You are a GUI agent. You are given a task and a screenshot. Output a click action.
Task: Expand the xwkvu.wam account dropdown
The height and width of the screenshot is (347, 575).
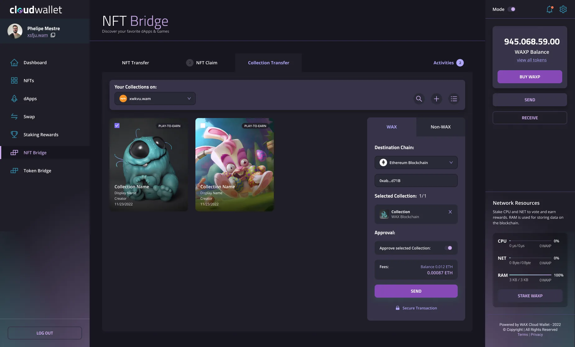155,98
